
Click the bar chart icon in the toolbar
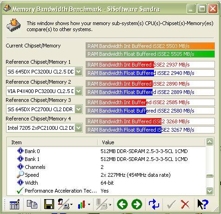coord(82,204)
